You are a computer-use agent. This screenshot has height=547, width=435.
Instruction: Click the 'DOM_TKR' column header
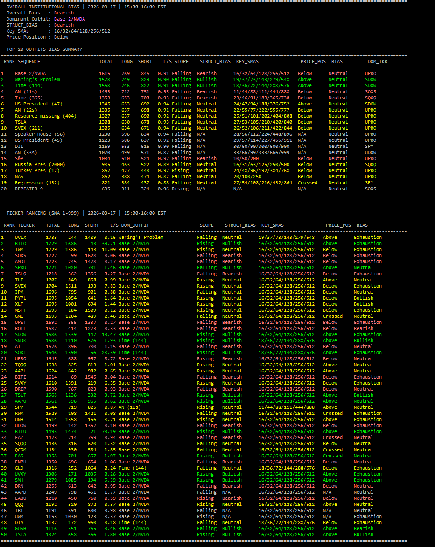[378, 62]
